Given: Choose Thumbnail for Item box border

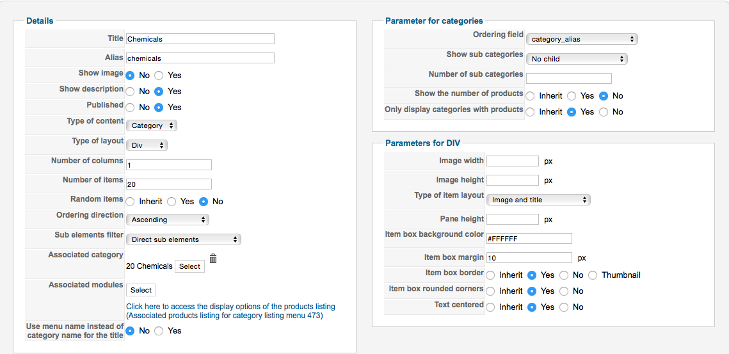Looking at the screenshot, I should (593, 275).
